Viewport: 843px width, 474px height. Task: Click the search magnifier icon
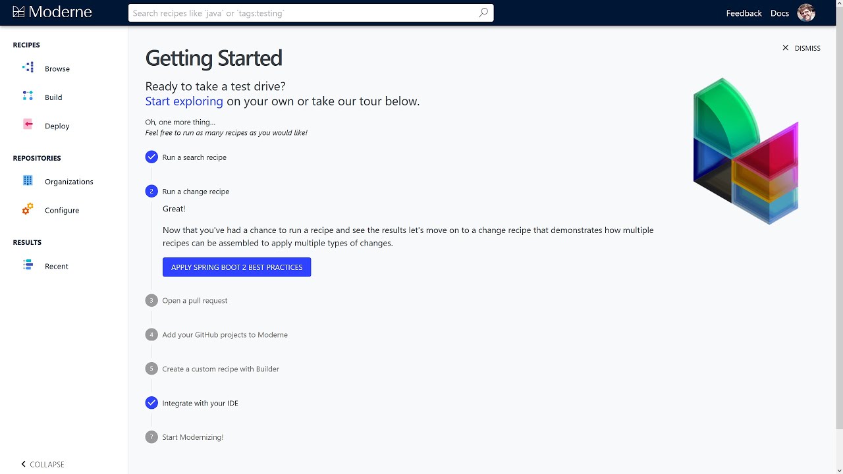point(483,13)
